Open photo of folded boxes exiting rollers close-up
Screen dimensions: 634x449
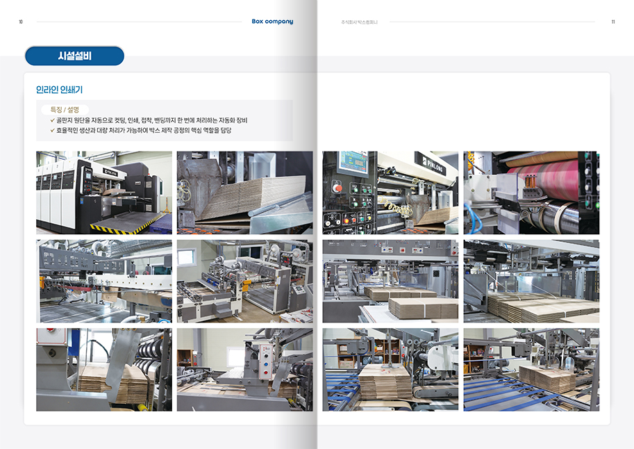click(104, 369)
